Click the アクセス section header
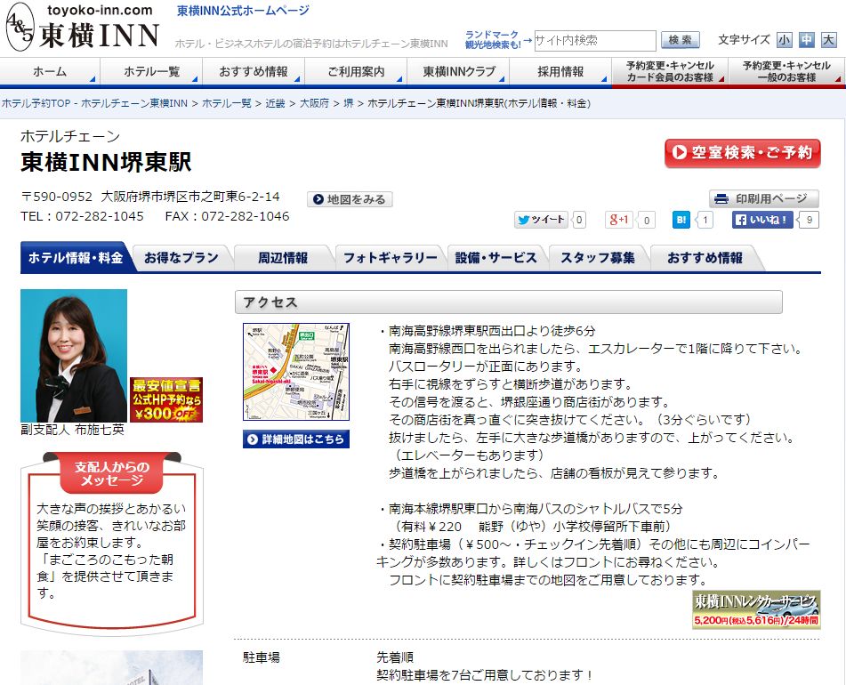 pyautogui.click(x=508, y=302)
